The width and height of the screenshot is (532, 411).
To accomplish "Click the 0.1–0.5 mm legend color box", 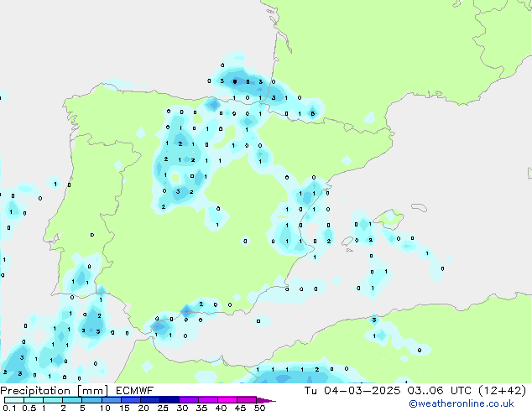I will point(14,400).
